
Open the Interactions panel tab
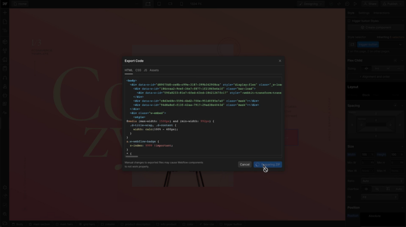(381, 13)
